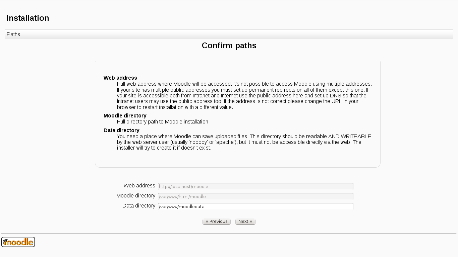
Task: Click the Paths breadcrumb item
Action: [x=13, y=34]
